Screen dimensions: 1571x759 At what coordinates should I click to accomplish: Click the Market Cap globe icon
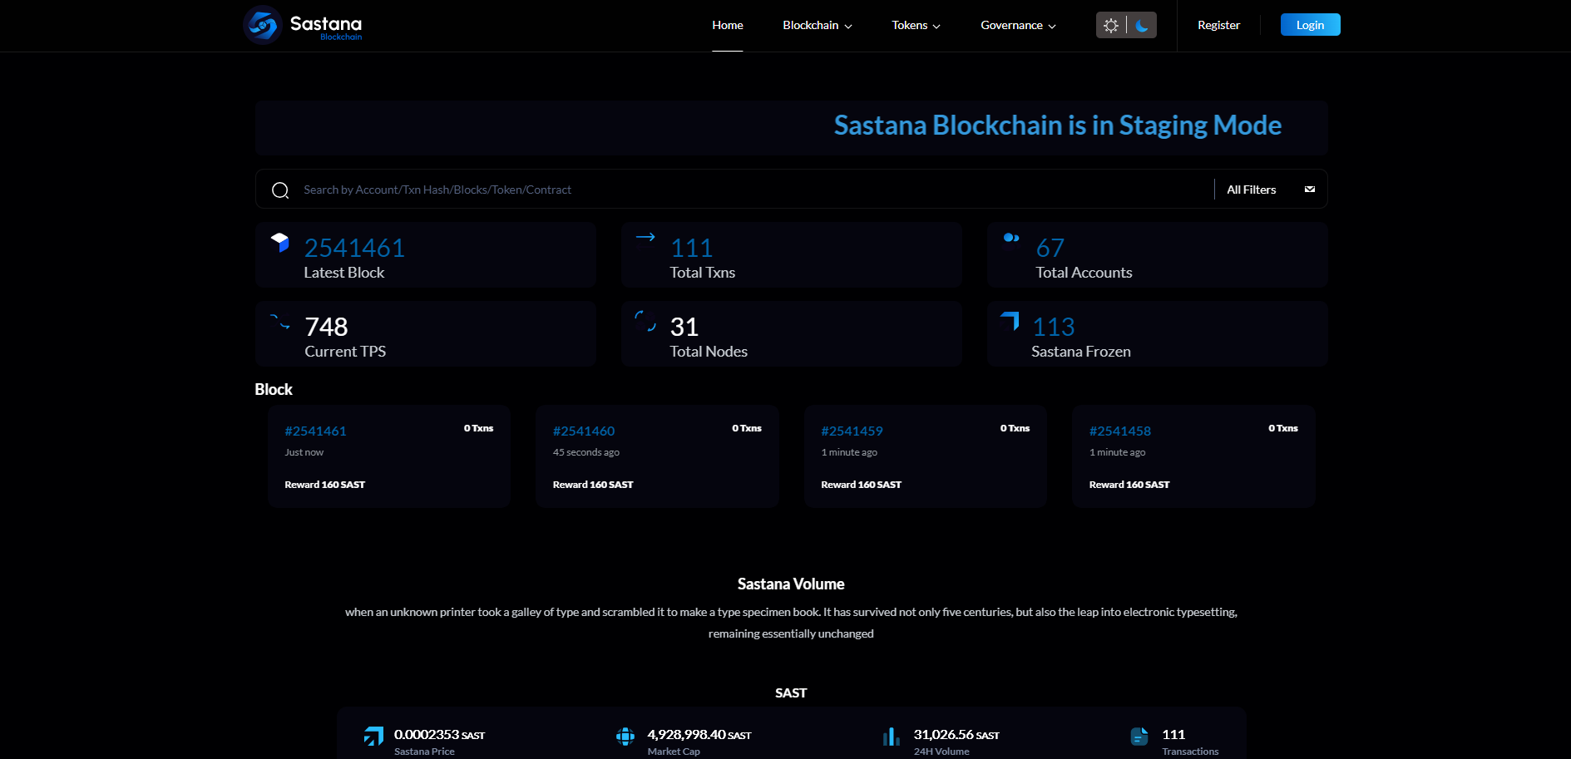click(x=625, y=737)
